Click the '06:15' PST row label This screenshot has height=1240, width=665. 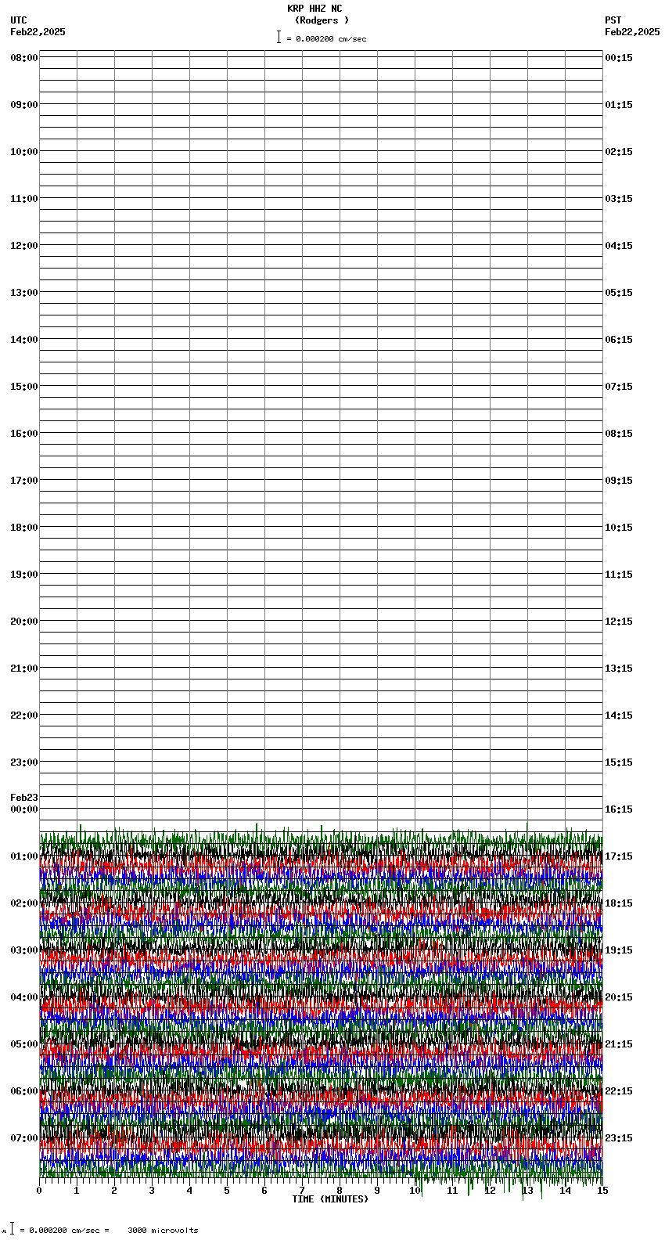(619, 340)
